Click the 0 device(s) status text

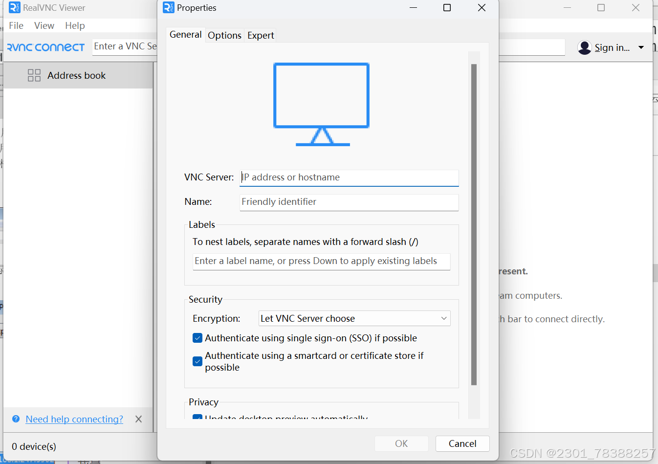tap(34, 446)
